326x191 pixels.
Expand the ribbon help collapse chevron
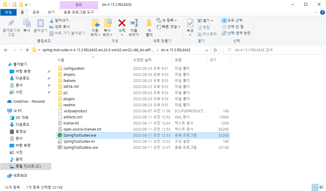click(x=316, y=12)
